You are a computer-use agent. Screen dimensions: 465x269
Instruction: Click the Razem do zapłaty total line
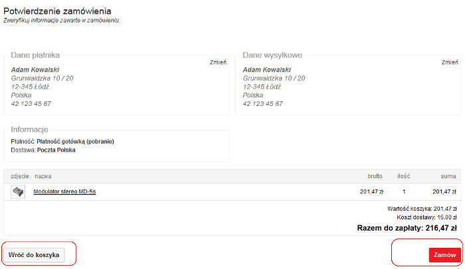(x=407, y=228)
